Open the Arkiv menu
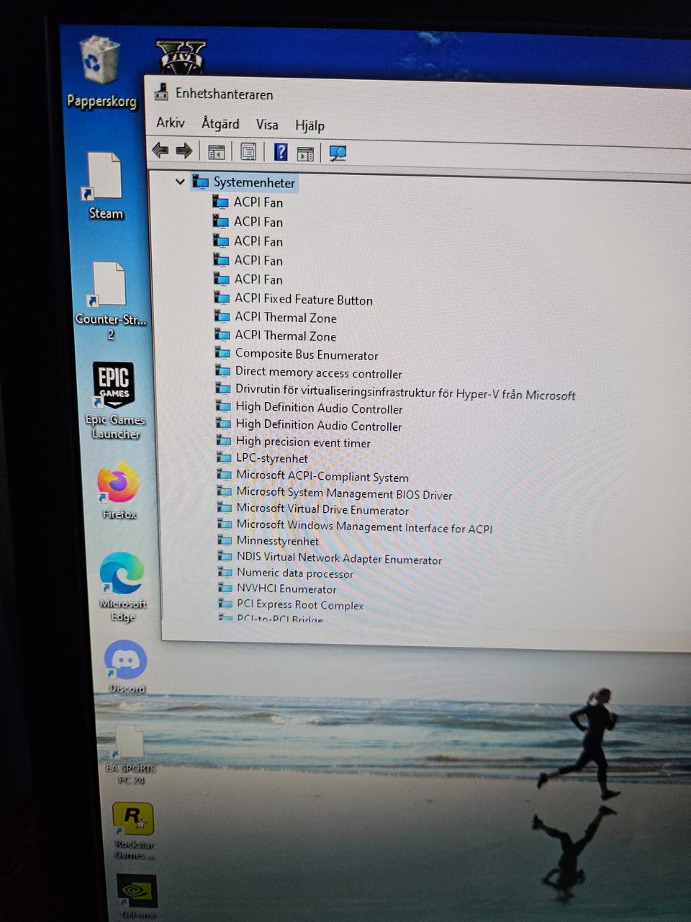The image size is (691, 922). [x=171, y=122]
